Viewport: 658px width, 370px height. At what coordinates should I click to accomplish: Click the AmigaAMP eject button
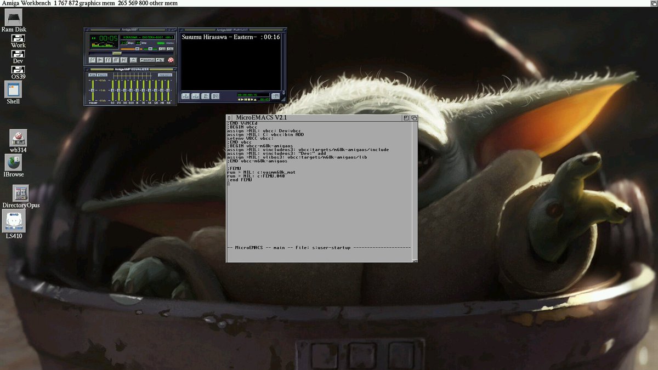click(133, 60)
